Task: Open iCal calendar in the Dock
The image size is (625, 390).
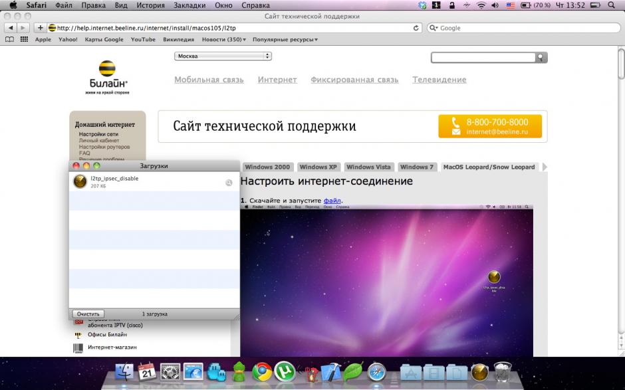Action: click(147, 372)
